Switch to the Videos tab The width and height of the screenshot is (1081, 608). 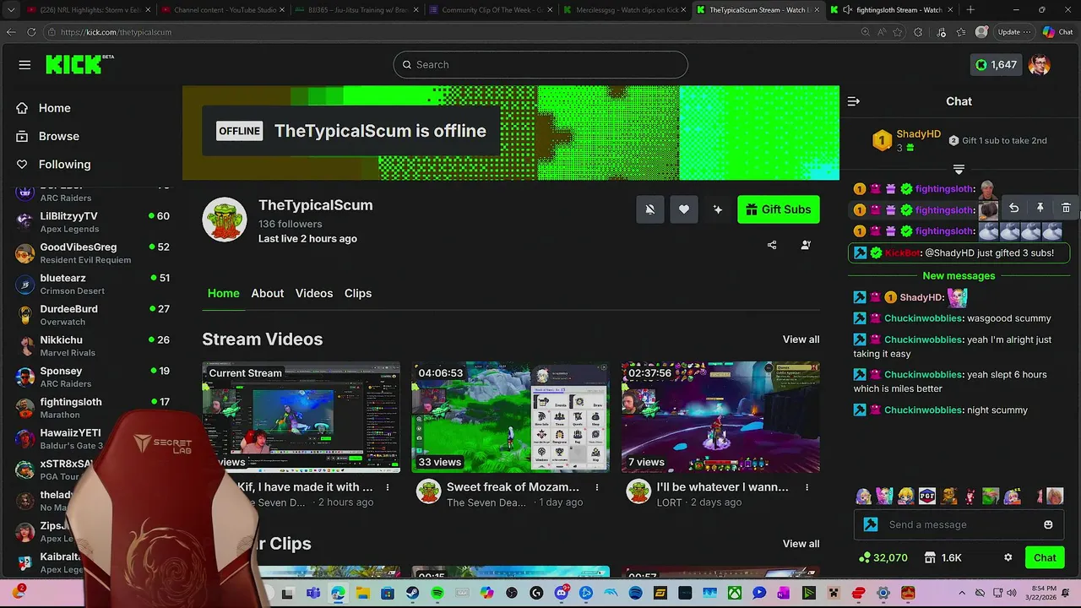[x=314, y=293]
